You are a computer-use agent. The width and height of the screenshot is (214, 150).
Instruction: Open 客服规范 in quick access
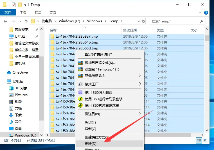click(x=22, y=30)
